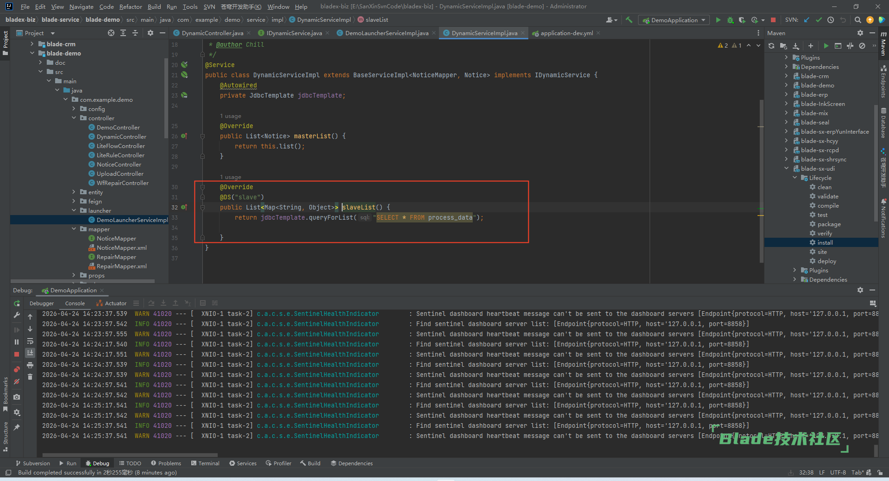Select the Maven install lifecycle goal
This screenshot has width=889, height=481.
(825, 243)
